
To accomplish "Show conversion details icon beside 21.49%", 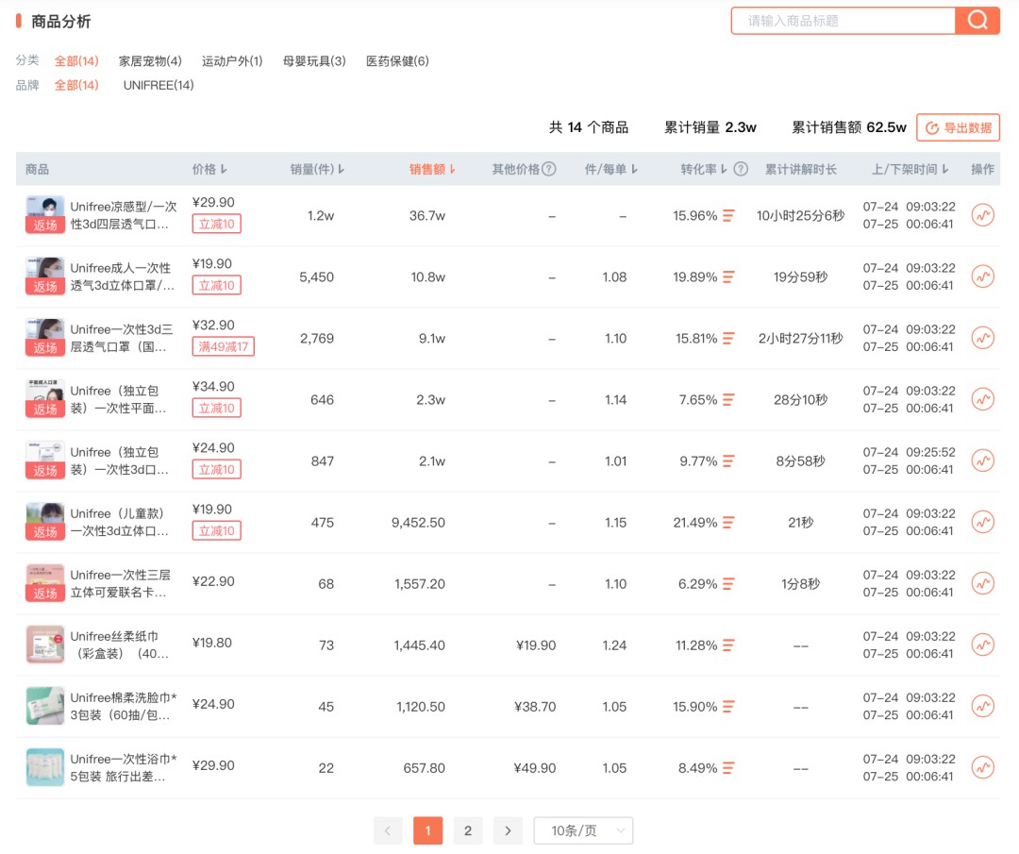I will (x=728, y=523).
